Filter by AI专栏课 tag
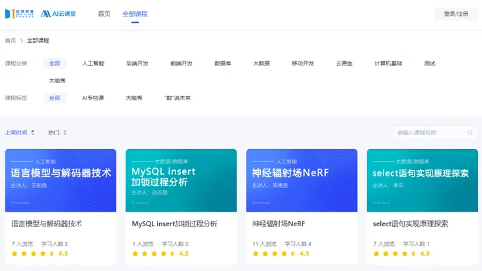 [x=93, y=98]
